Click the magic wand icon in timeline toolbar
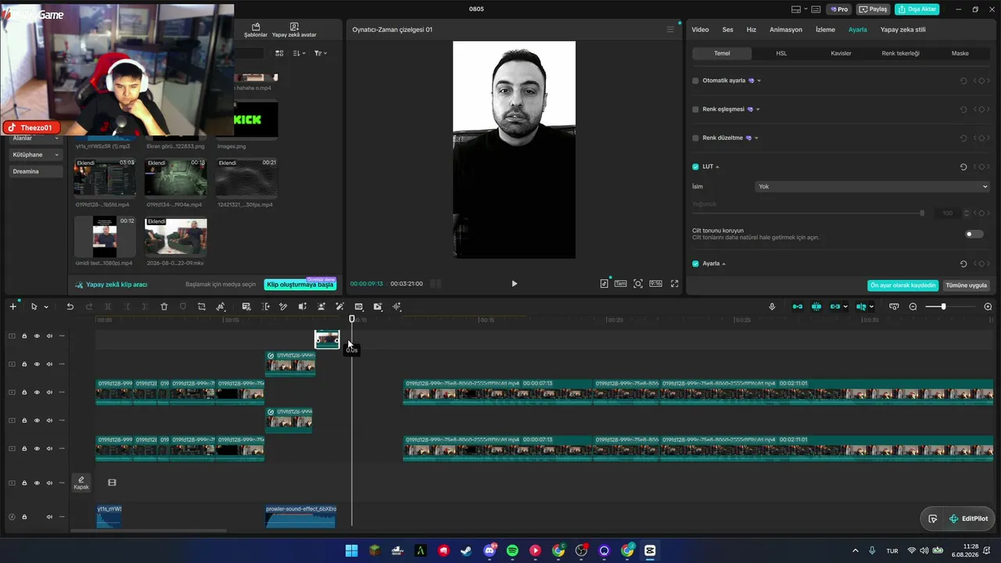Viewport: 1001px width, 563px height. [x=339, y=307]
